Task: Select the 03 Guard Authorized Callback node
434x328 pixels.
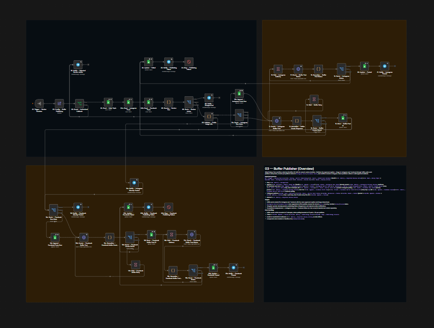Action: (80, 103)
